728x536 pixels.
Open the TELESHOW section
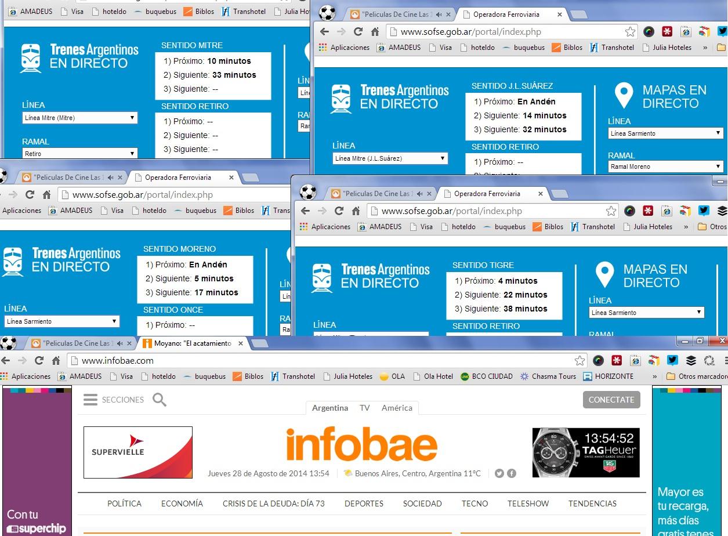click(528, 504)
